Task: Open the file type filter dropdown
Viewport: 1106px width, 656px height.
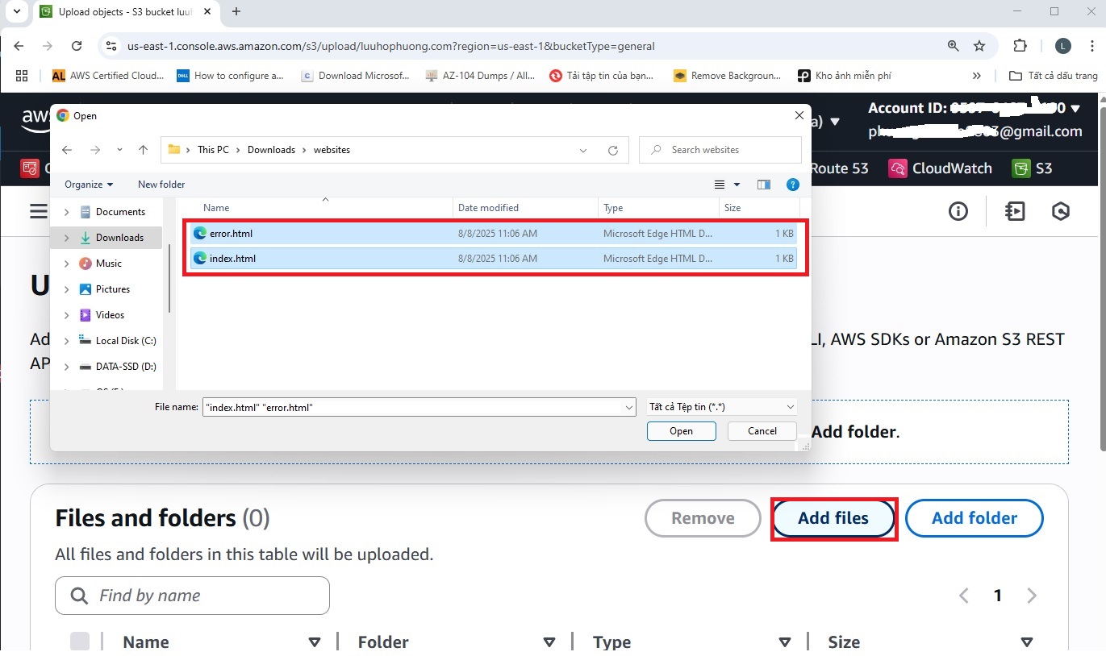Action: point(721,408)
